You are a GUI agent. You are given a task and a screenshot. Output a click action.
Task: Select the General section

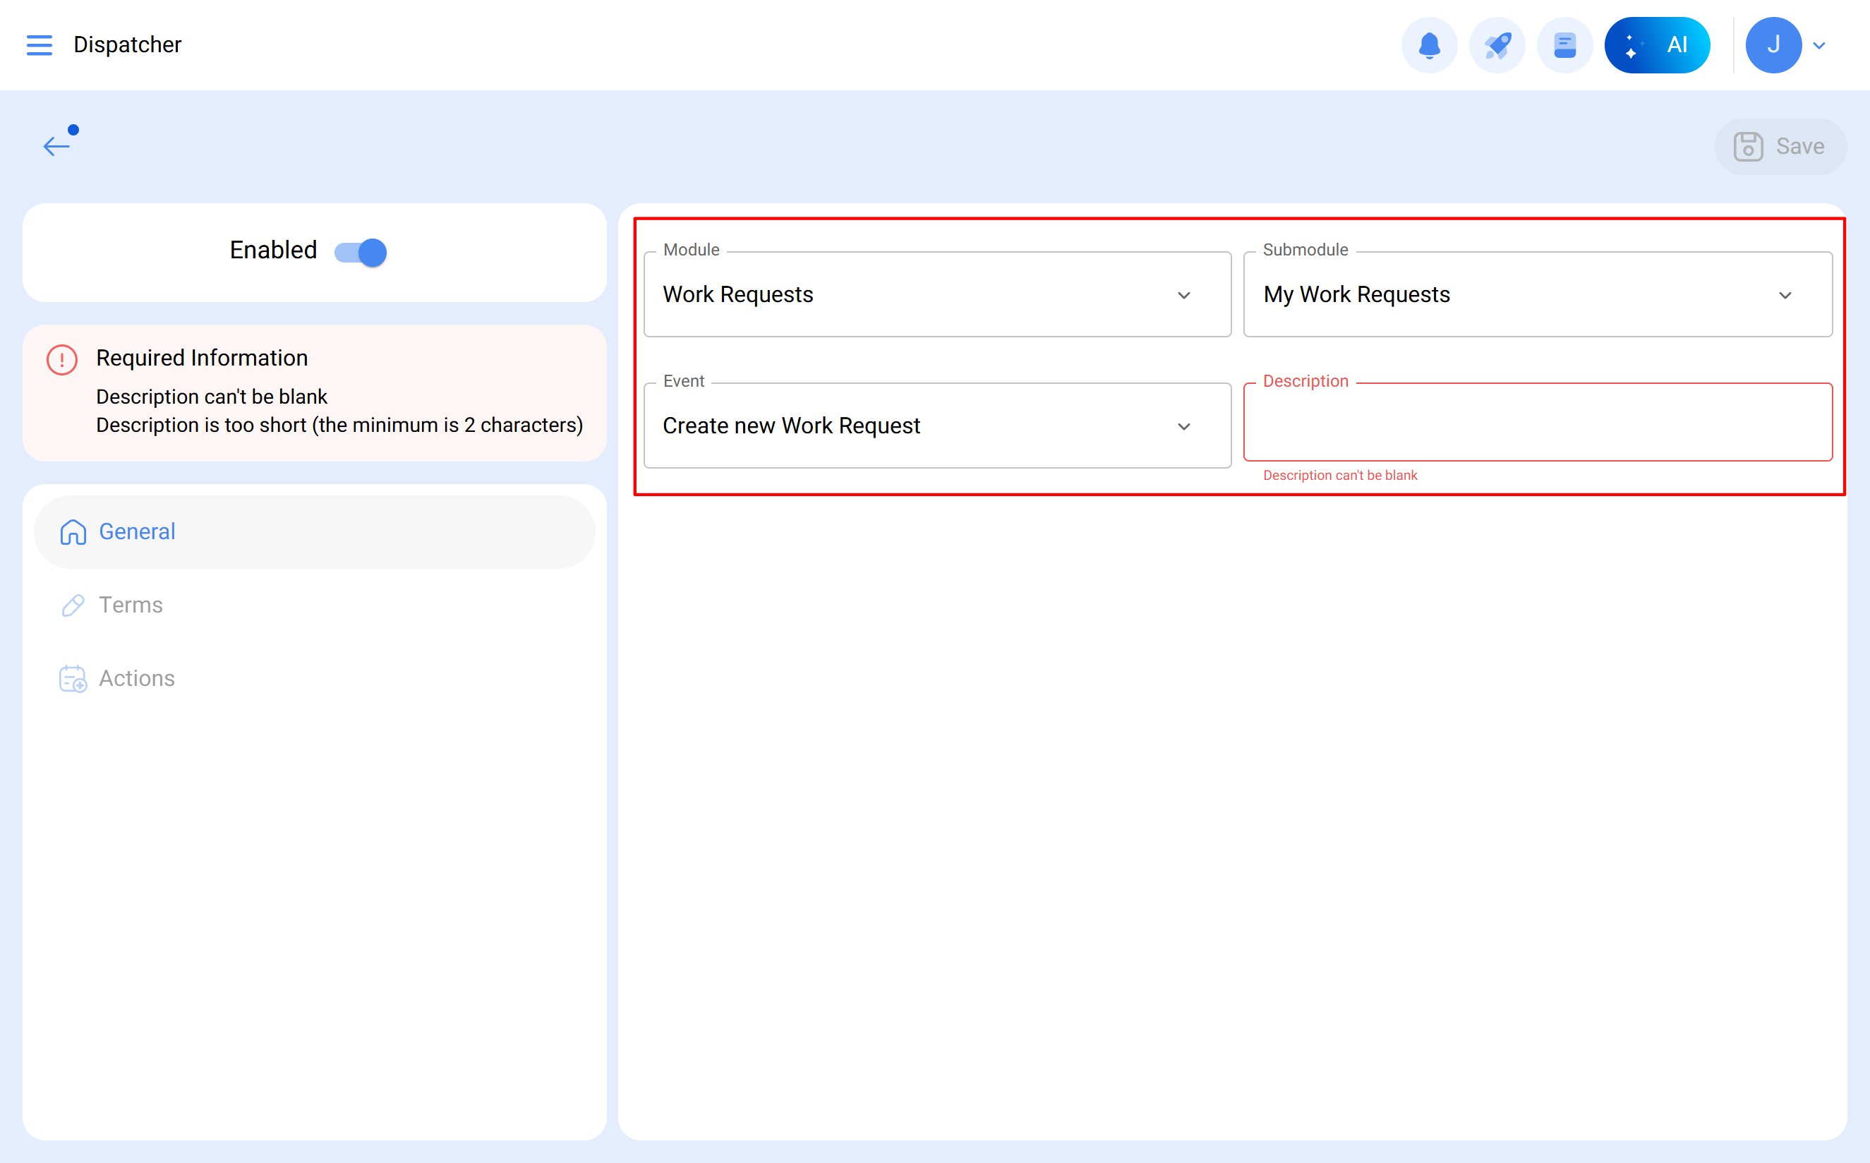tap(137, 531)
